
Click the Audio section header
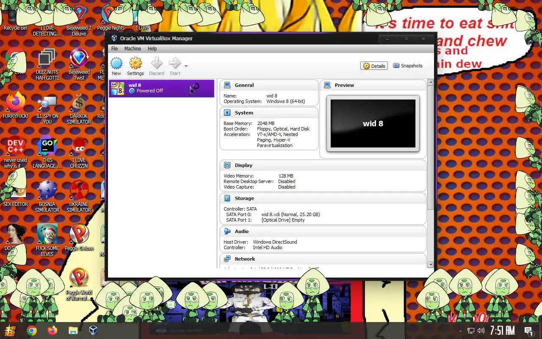[x=242, y=231]
